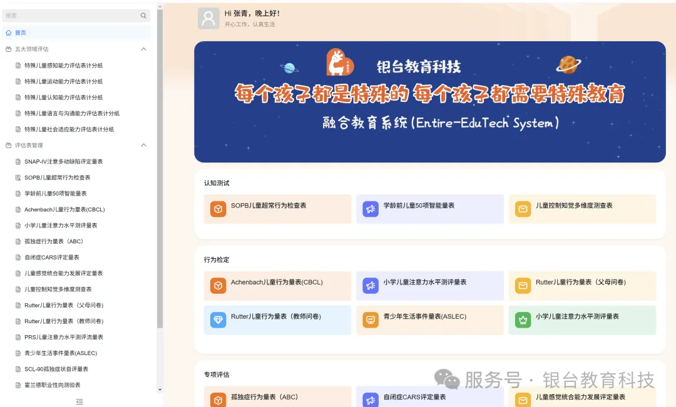The width and height of the screenshot is (676, 407).
Task: Click the 认知测试 section heading
Action: 217,183
